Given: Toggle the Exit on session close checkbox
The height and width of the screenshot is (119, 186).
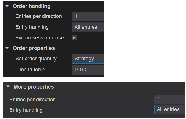Looking at the screenshot, I should point(74,38).
